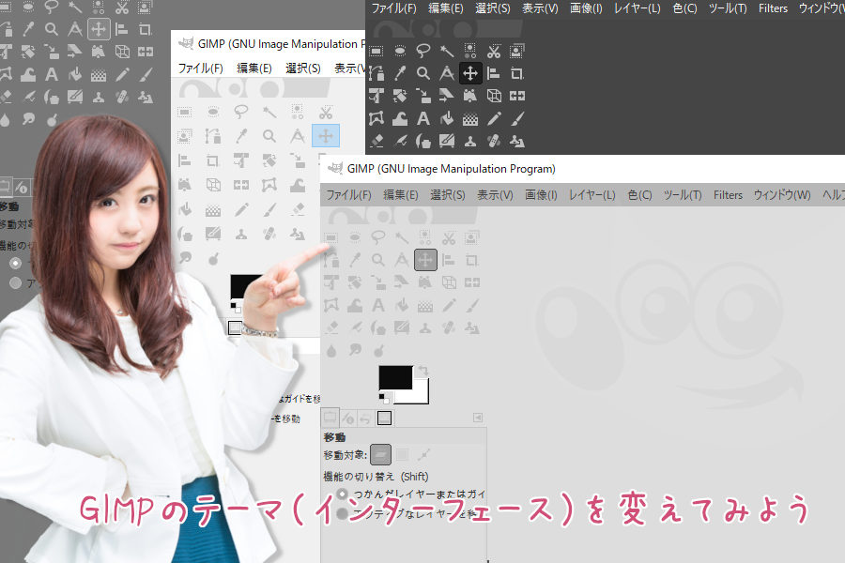The image size is (845, 563).
Task: Activate Foreground Select tool in dark theme window
Action: (x=516, y=52)
